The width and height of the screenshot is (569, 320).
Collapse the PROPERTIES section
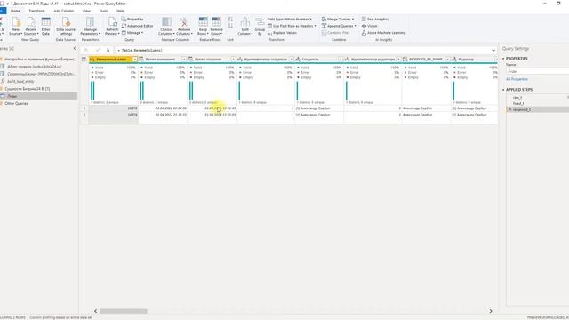coord(503,59)
